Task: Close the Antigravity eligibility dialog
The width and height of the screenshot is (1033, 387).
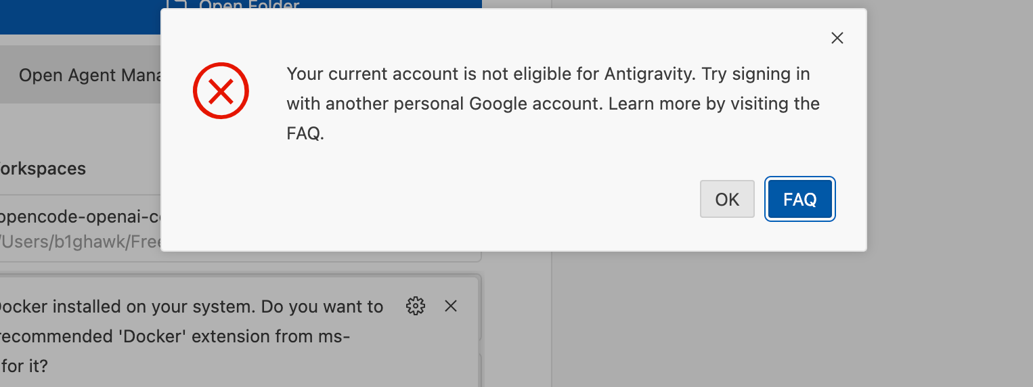Action: point(837,39)
